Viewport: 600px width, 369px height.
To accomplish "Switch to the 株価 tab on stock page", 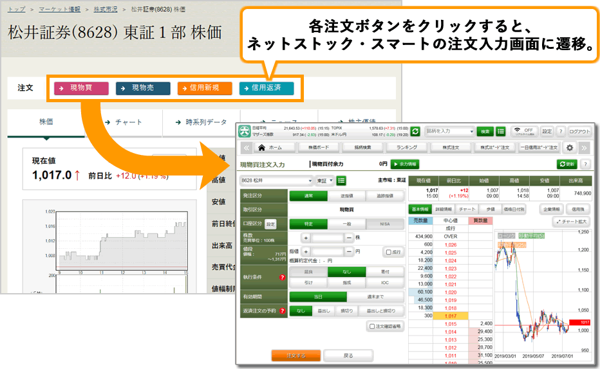I will coord(46,122).
